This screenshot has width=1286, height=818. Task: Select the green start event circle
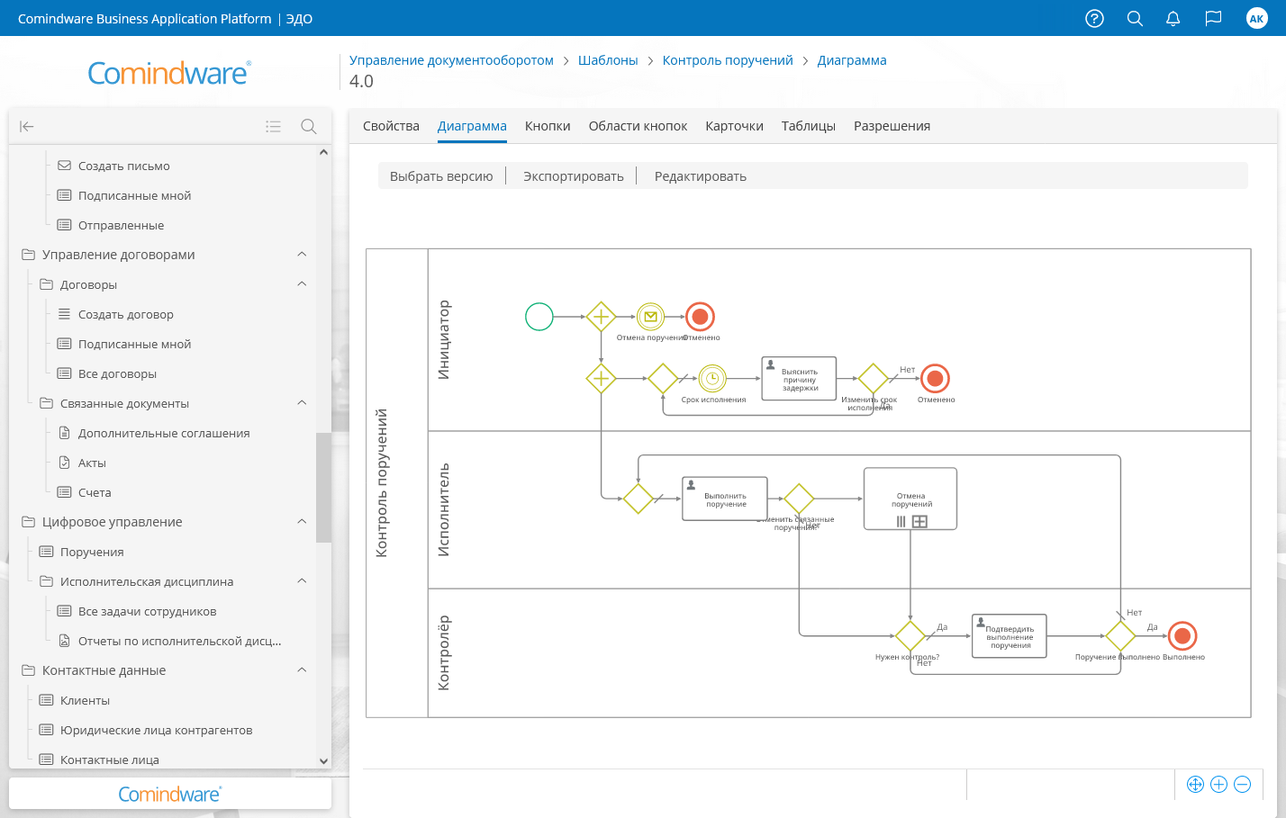[x=539, y=317]
